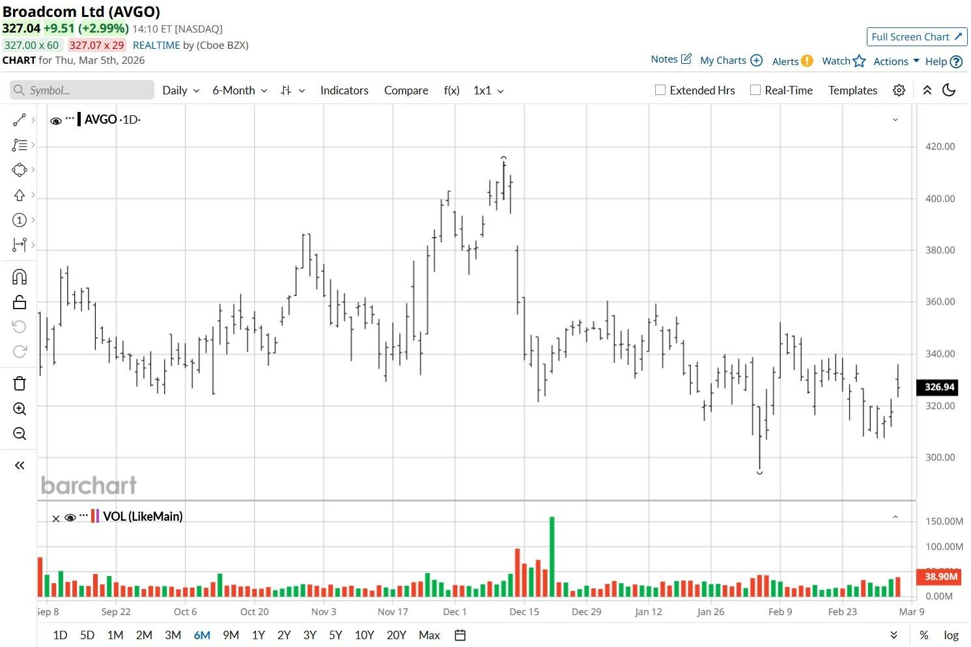Toggle the drawing lock icon

20,302
